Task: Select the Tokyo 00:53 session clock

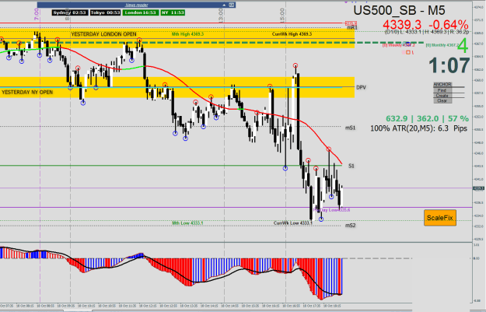Action: click(106, 12)
